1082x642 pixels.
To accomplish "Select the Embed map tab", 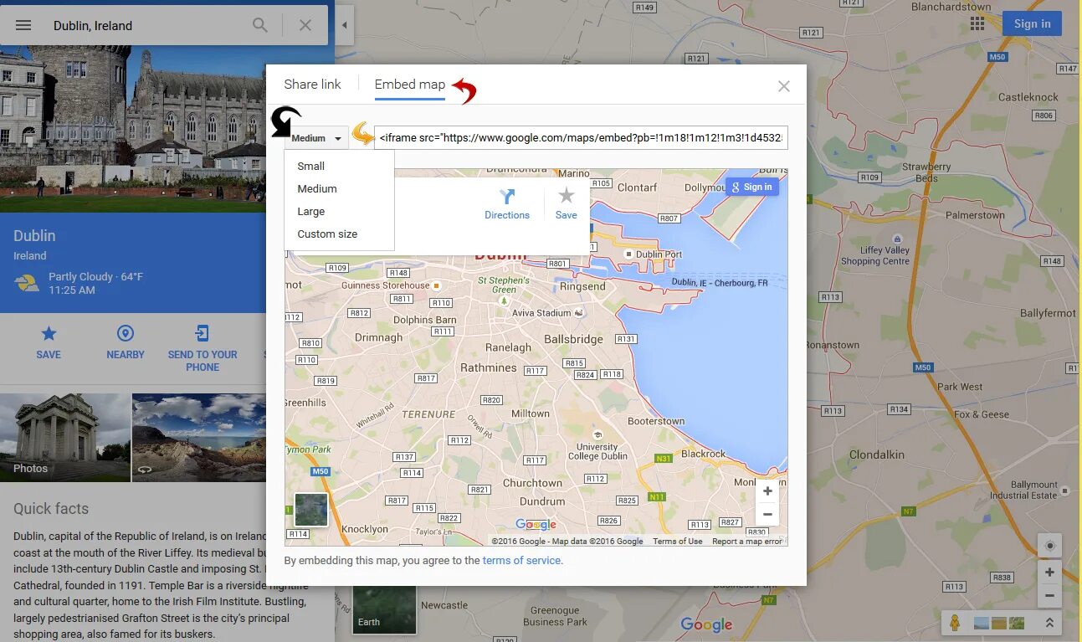I will click(410, 85).
